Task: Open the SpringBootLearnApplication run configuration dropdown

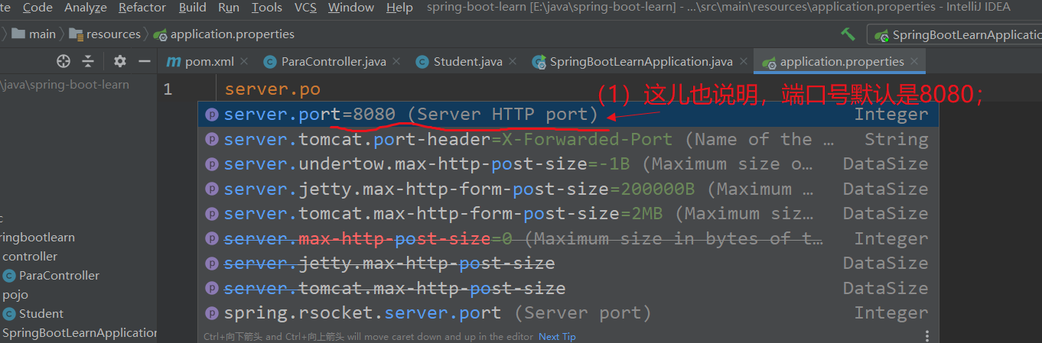Action: point(956,34)
